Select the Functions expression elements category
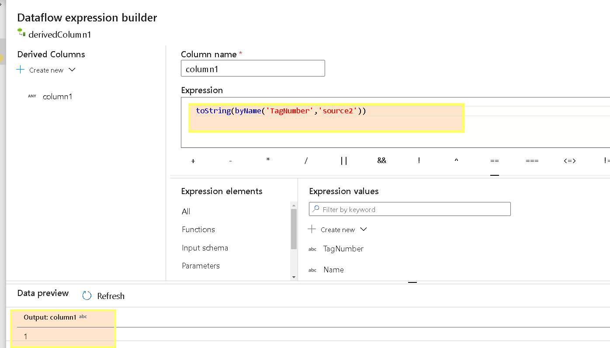The image size is (610, 348). pos(198,230)
